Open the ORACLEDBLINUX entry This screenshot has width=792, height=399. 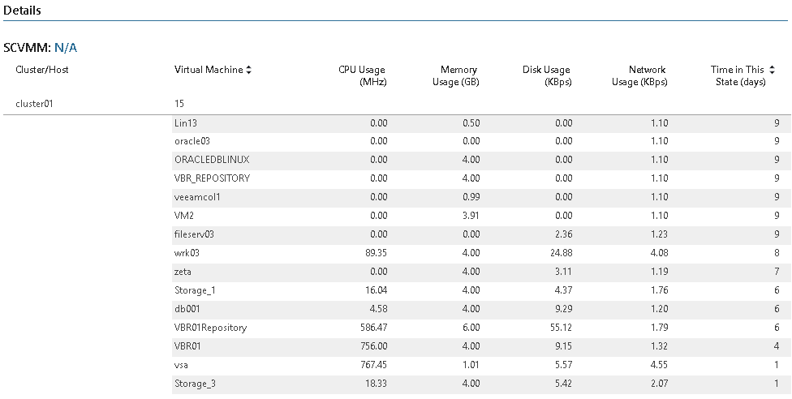pos(212,160)
